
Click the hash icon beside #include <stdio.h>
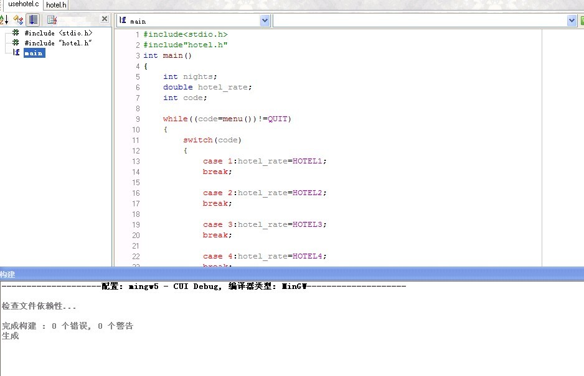pyautogui.click(x=16, y=32)
